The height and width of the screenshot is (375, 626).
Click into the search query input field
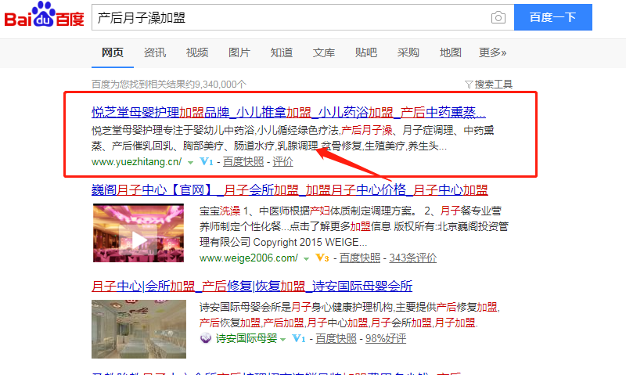point(290,17)
